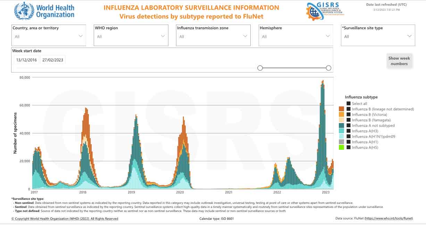Click the 2020 x-axis label
Image resolution: width=426 pixels, height=225 pixels.
tap(180, 192)
